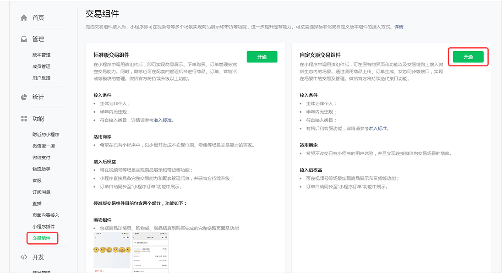Select the 管理 sidebar section label
The image size is (502, 273).
(38, 39)
